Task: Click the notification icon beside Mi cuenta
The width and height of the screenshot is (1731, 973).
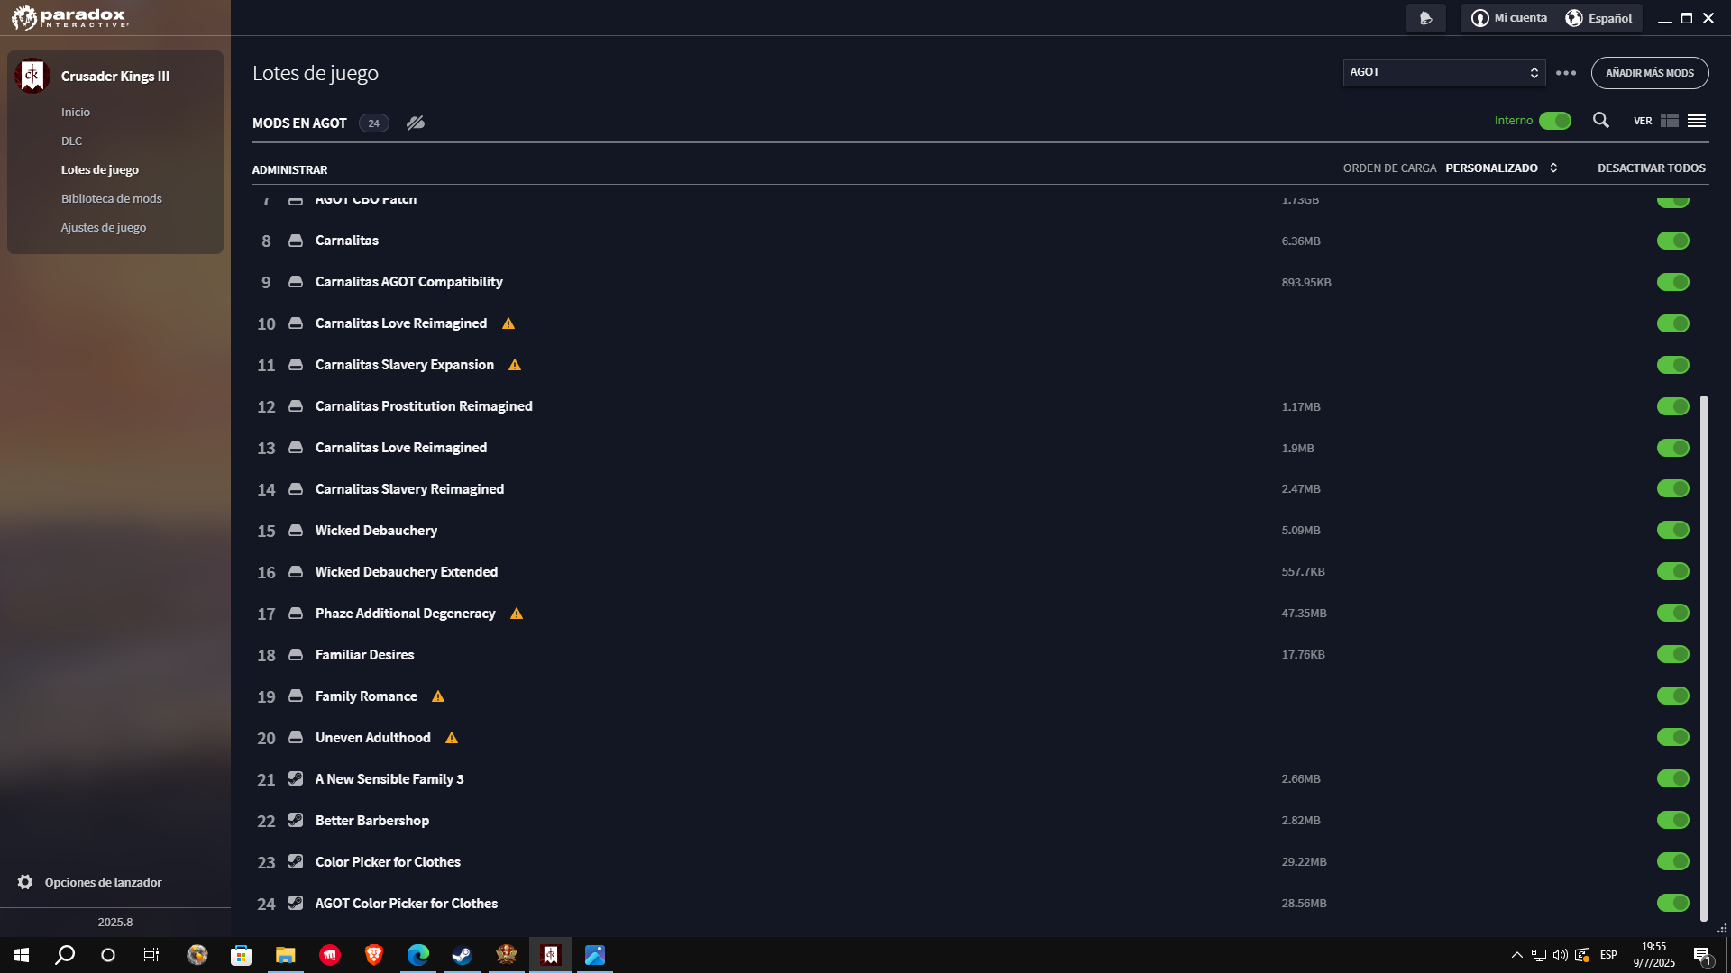Action: point(1425,18)
